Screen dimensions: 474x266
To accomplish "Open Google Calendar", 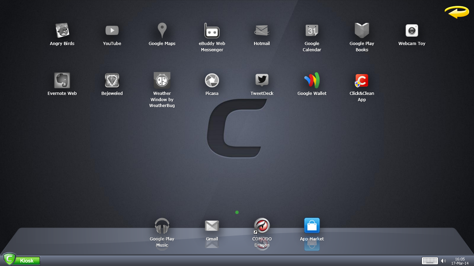I will [312, 31].
